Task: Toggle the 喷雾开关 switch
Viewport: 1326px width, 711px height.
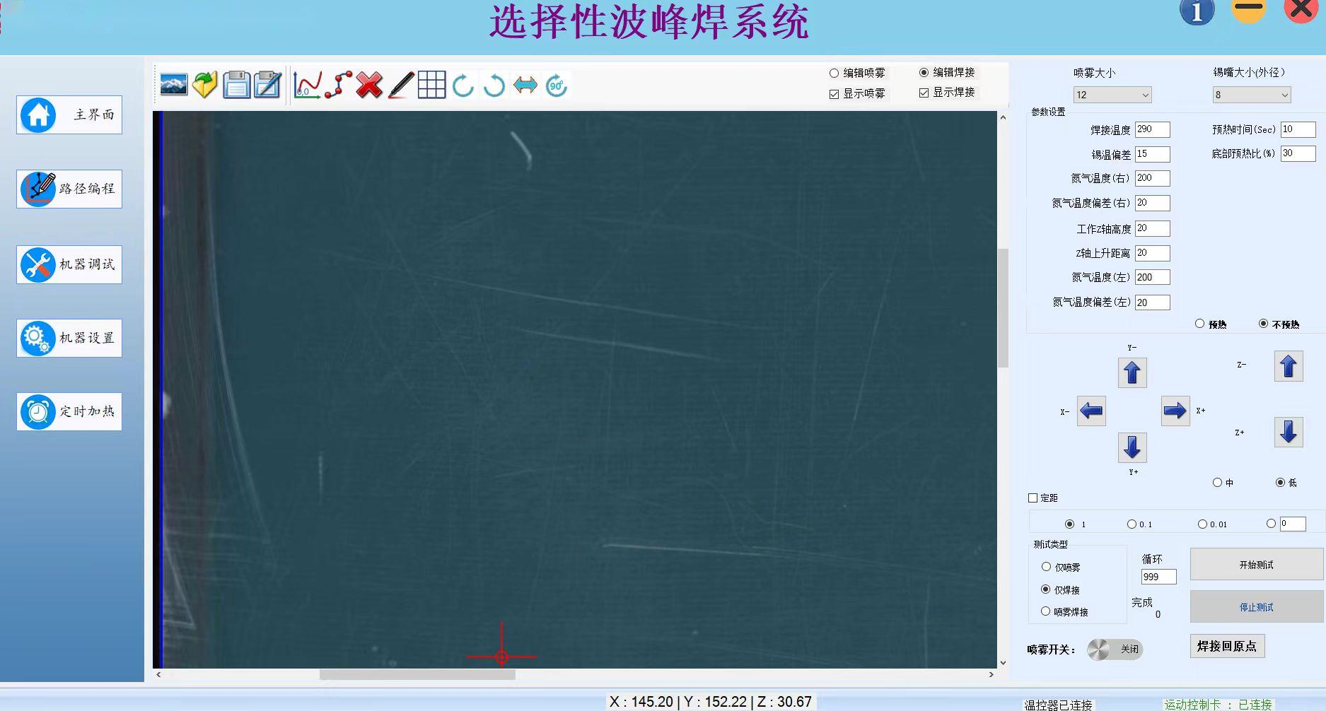Action: [1115, 650]
